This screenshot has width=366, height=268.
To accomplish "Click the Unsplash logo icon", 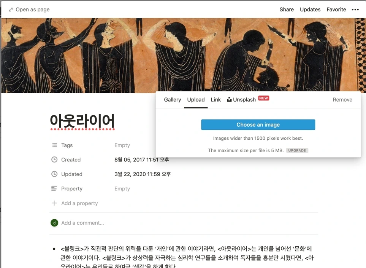I will coord(229,99).
